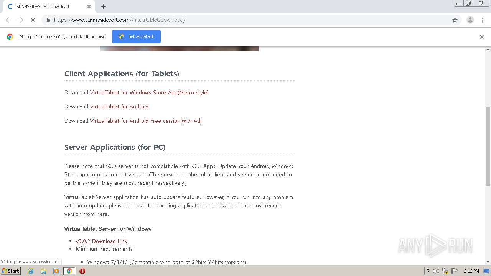Close the SUNNYSIDESOFT Download tab
The width and height of the screenshot is (491, 276).
(89, 7)
